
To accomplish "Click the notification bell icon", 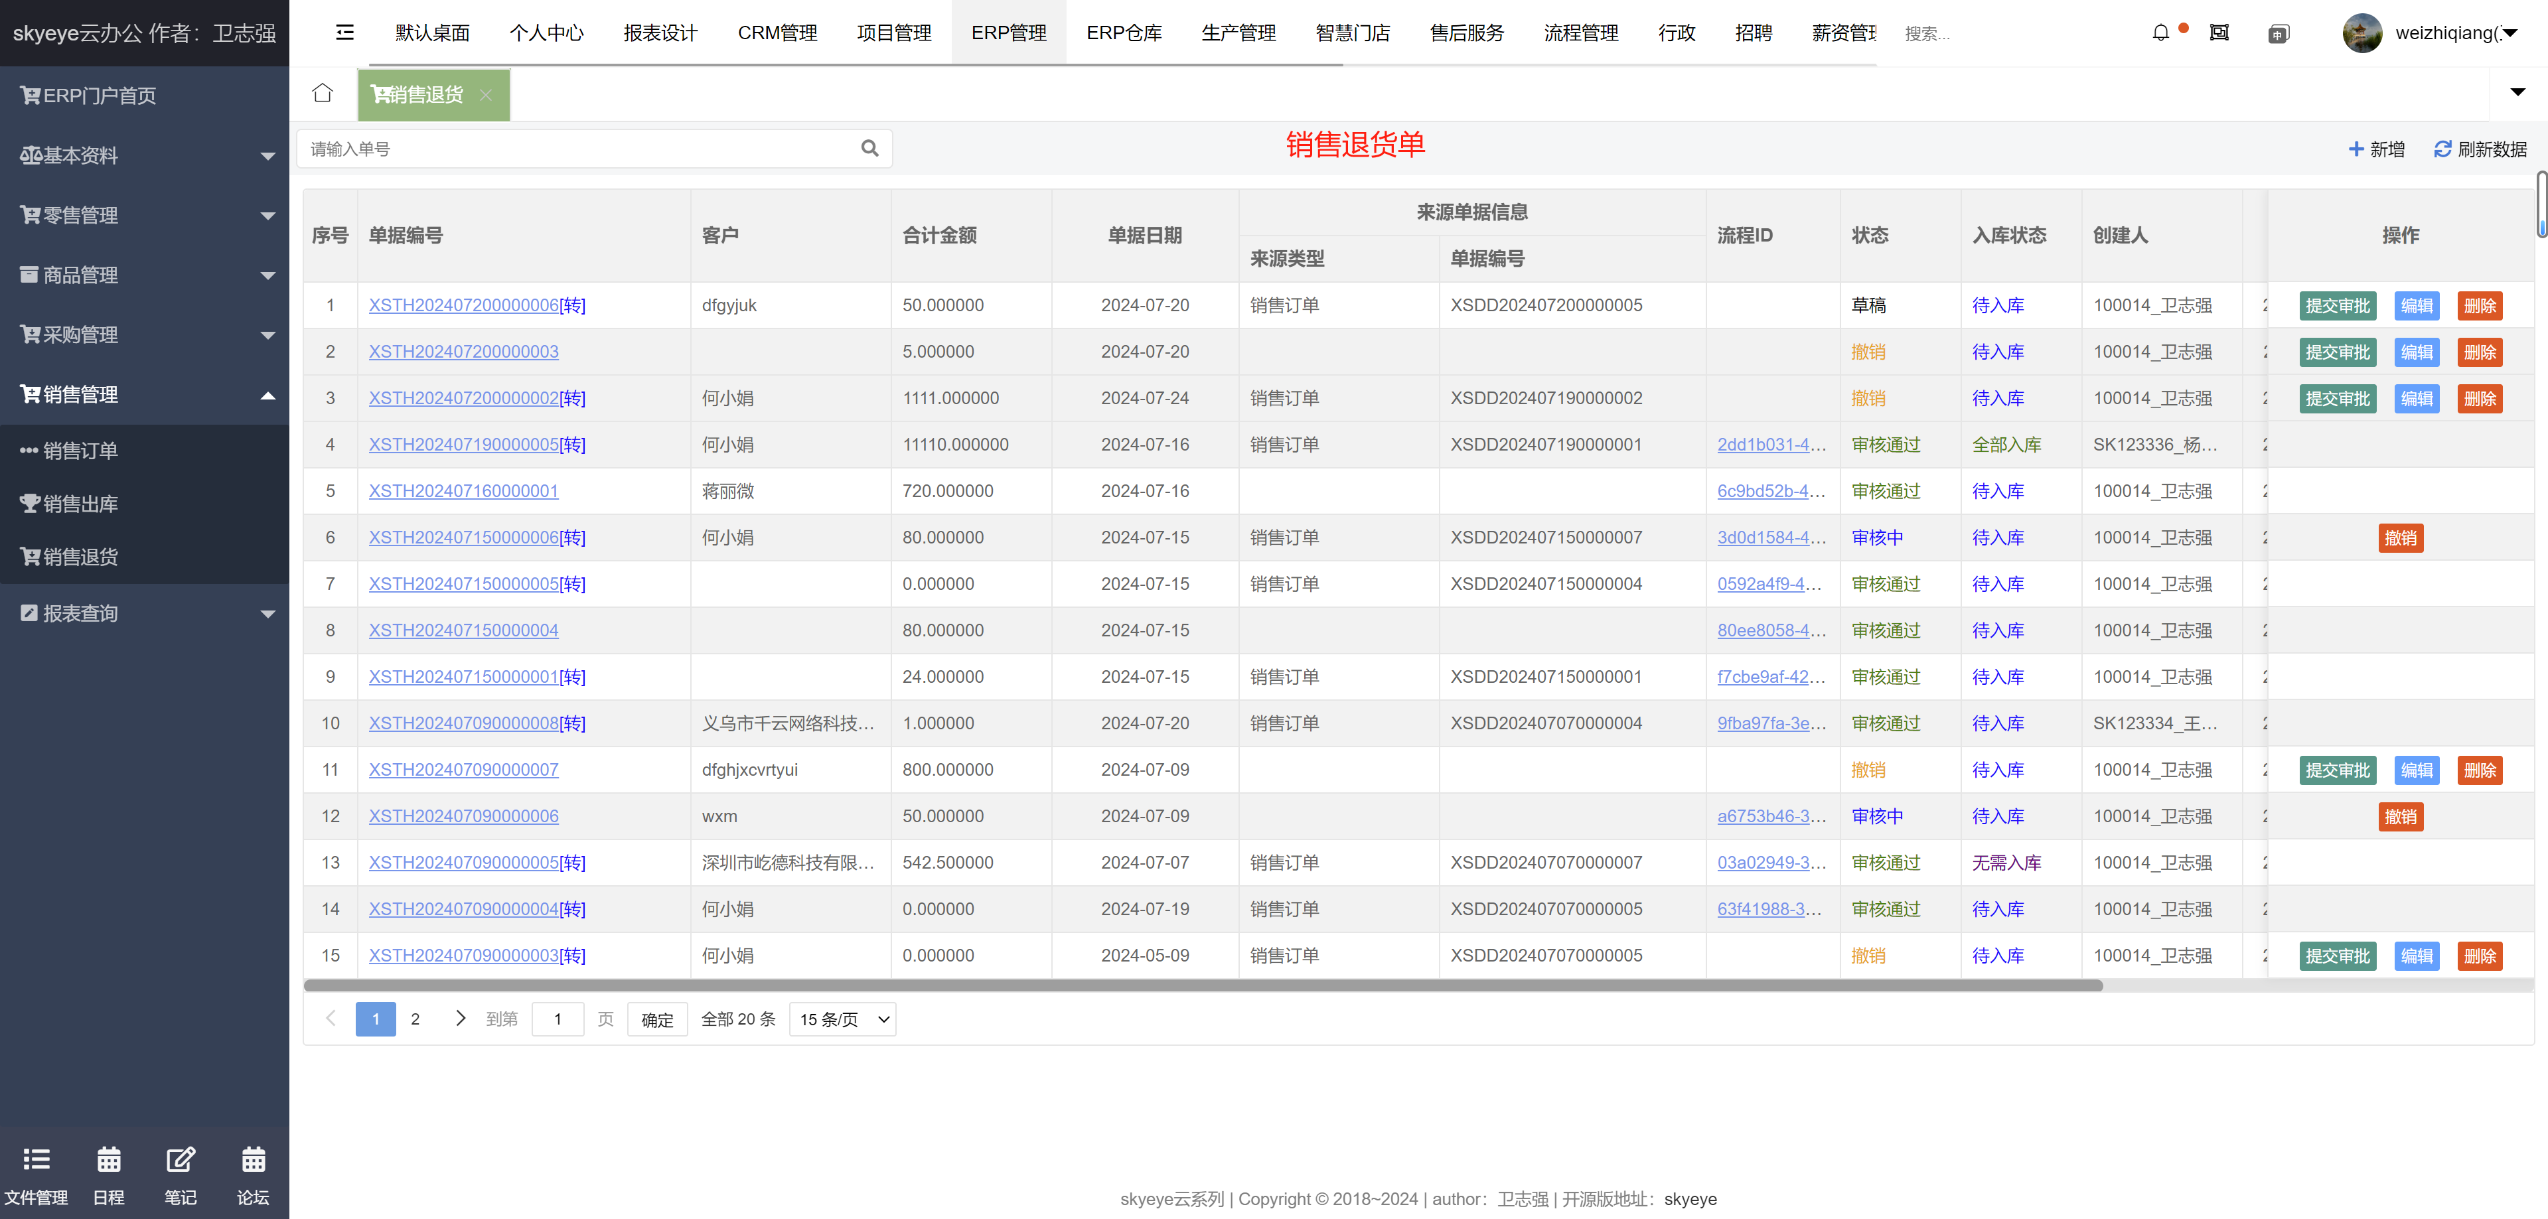I will point(2160,33).
